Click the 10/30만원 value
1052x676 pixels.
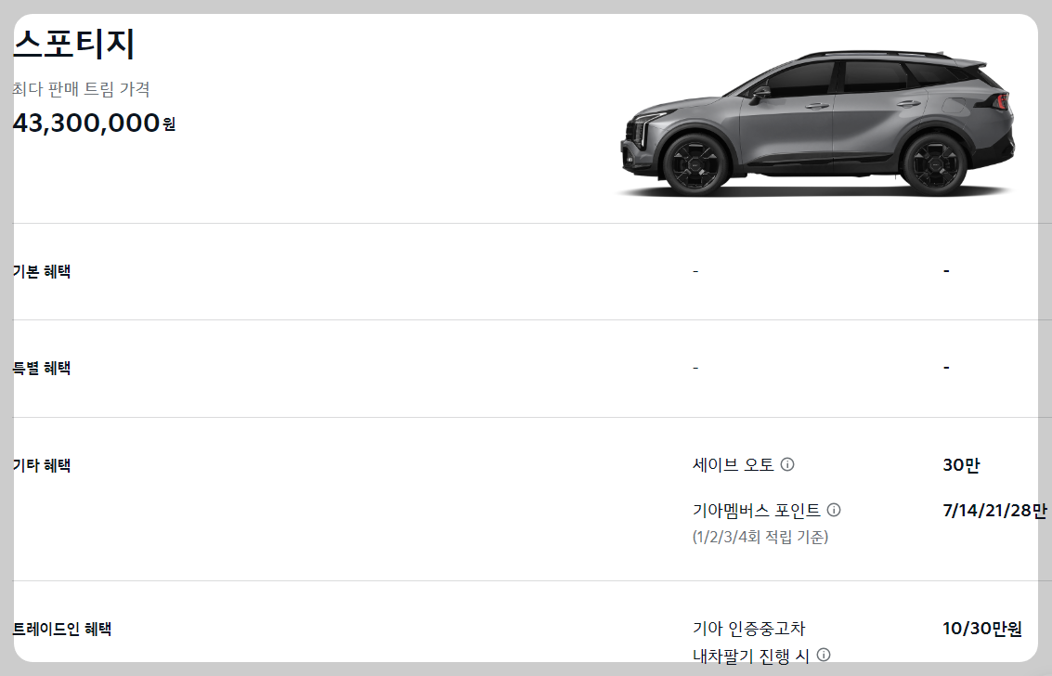[x=982, y=629]
